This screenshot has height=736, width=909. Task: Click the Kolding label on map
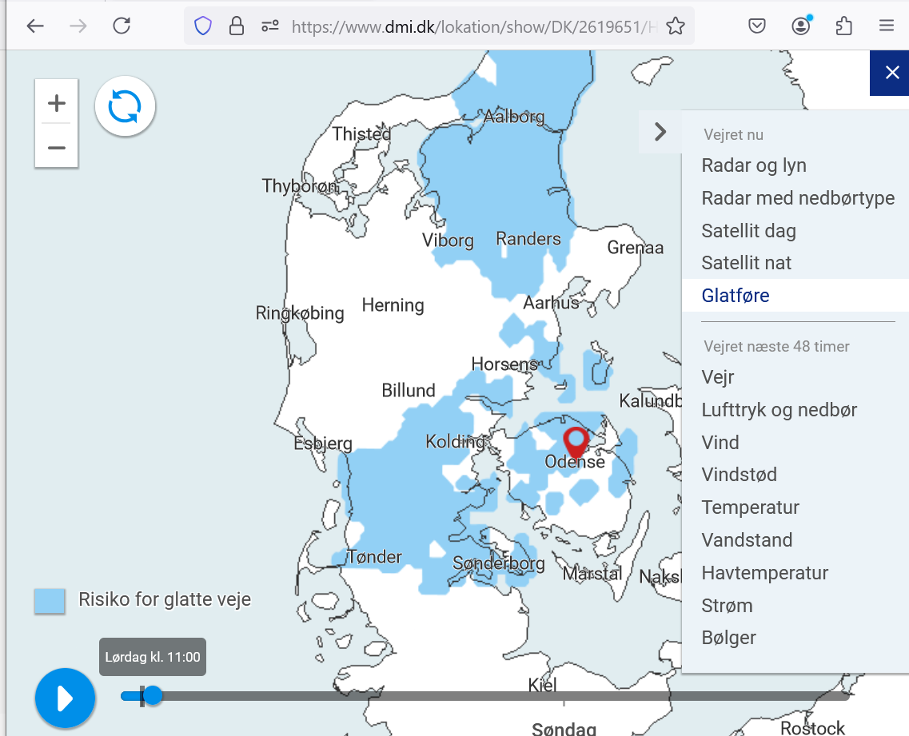pyautogui.click(x=455, y=442)
